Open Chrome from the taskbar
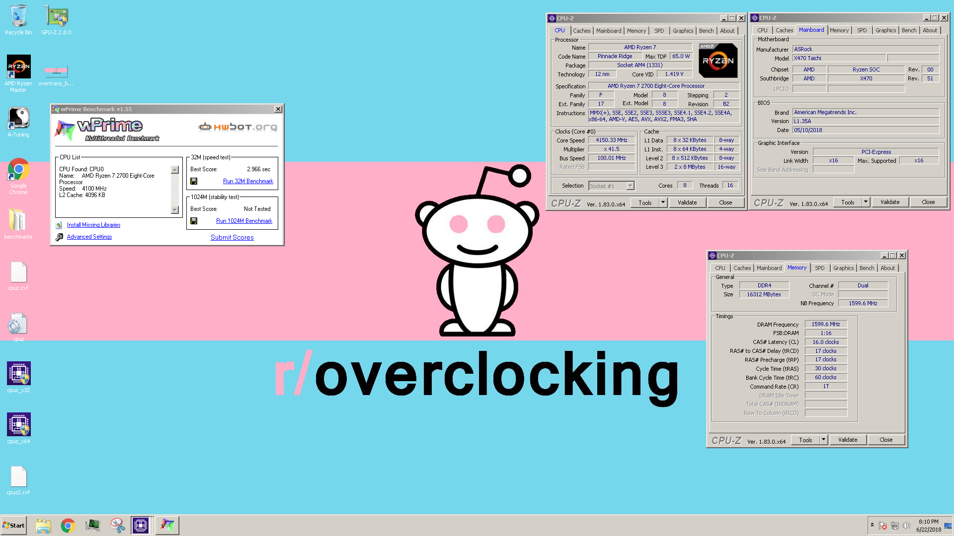The width and height of the screenshot is (954, 536). pyautogui.click(x=68, y=526)
